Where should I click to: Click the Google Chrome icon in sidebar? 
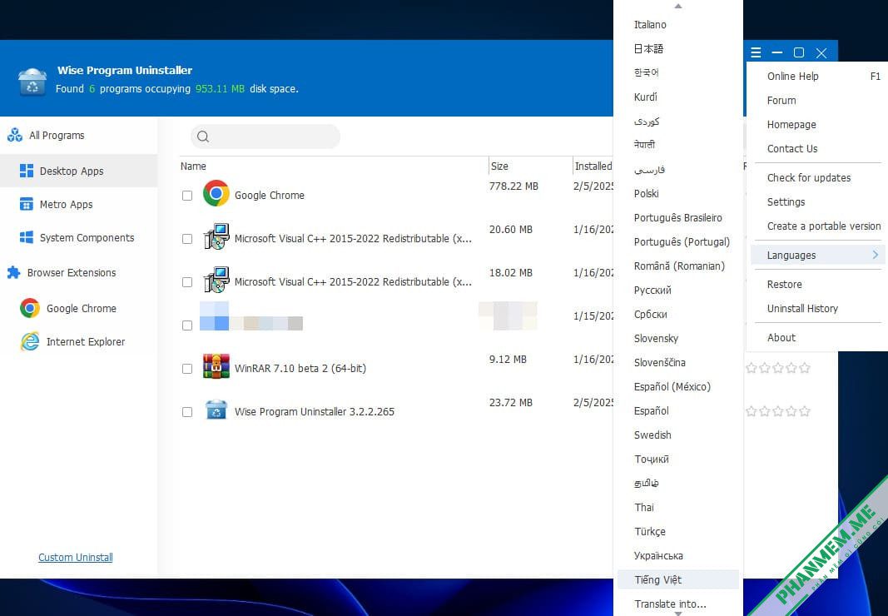(x=29, y=308)
